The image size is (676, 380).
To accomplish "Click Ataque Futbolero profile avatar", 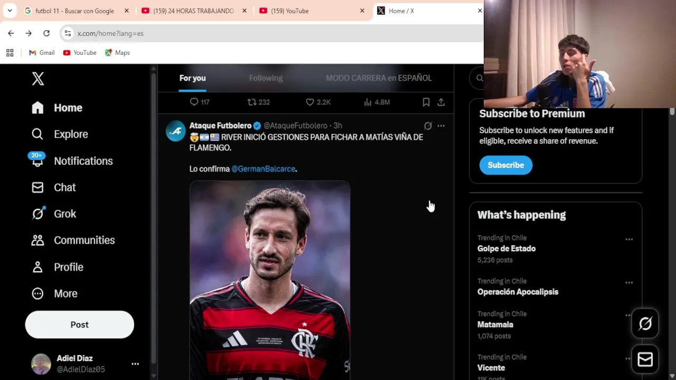I will (x=176, y=131).
